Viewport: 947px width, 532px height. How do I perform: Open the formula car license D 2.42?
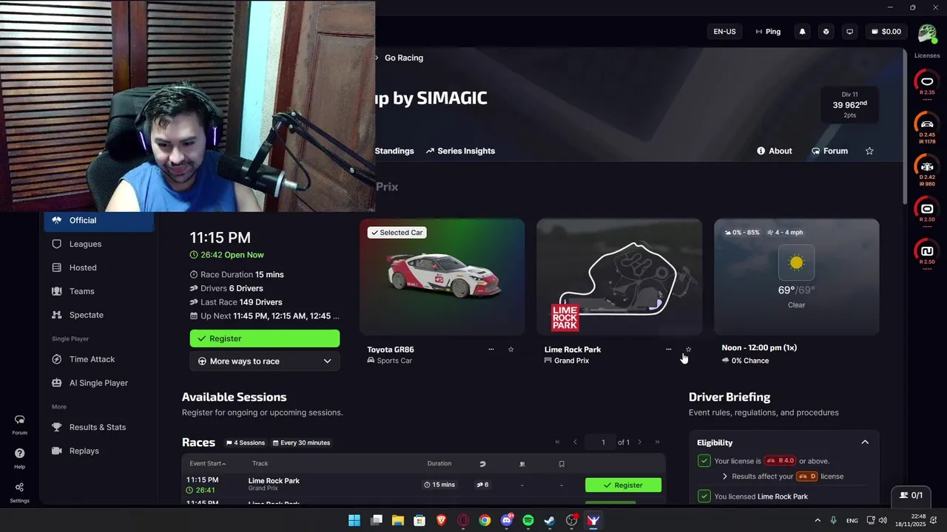point(927,168)
